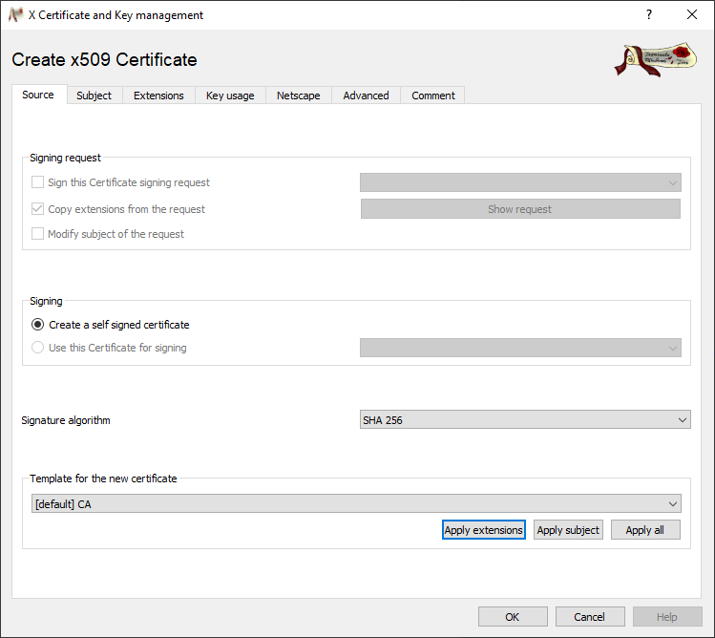The width and height of the screenshot is (715, 638).
Task: Click the title bar help question mark
Action: tap(649, 15)
